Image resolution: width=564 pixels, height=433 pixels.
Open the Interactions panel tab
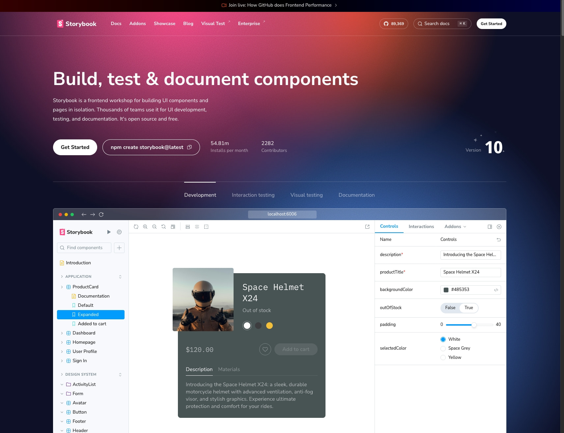click(421, 227)
